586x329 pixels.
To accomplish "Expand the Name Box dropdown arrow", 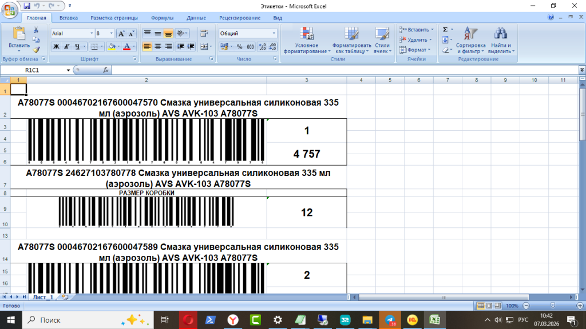I will pyautogui.click(x=69, y=70).
